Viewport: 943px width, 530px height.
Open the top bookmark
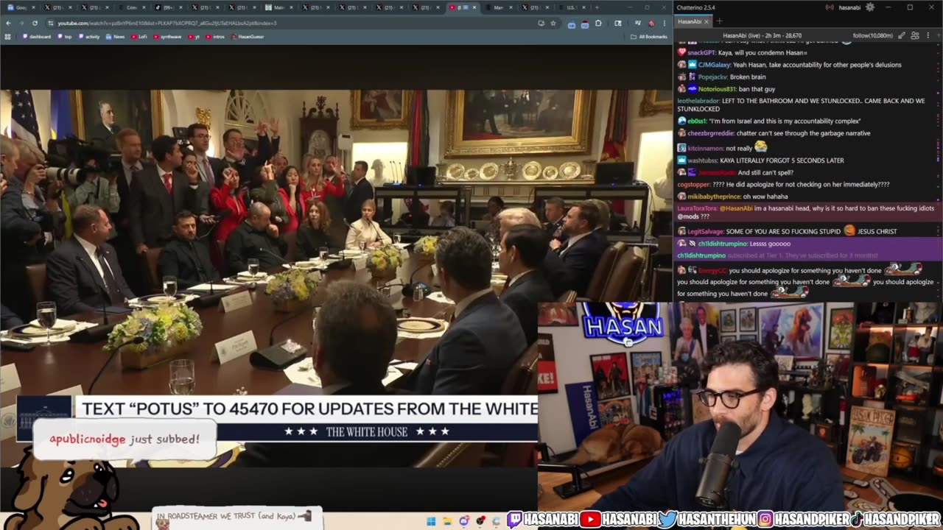pos(65,36)
